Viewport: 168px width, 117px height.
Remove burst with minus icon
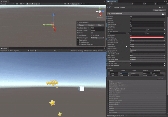(x=162, y=78)
